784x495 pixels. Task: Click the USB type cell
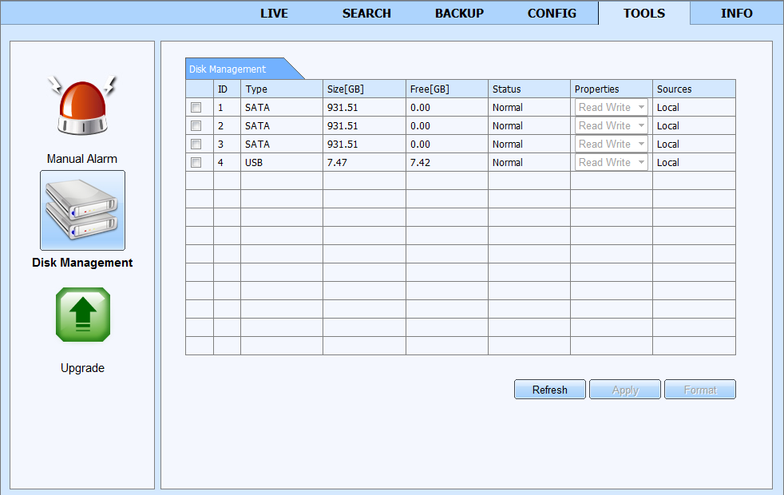coord(282,163)
